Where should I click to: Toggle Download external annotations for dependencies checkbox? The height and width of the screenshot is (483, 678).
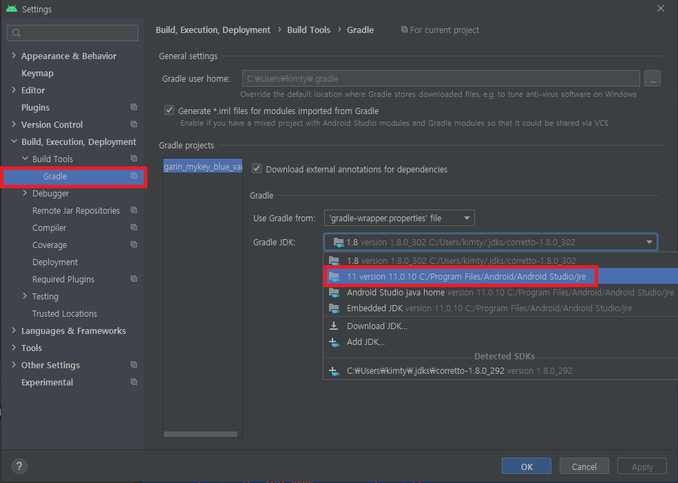257,169
